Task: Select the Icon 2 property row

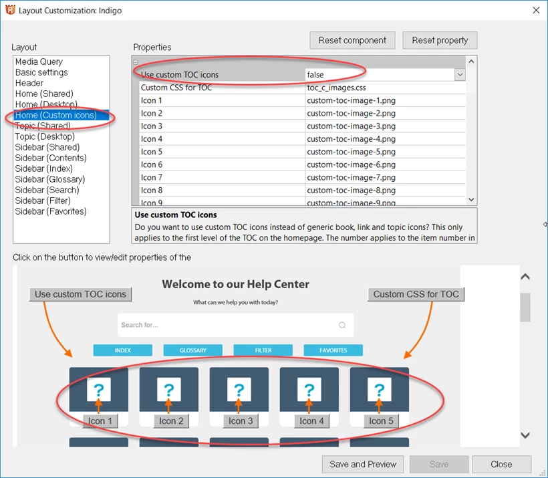Action: pyautogui.click(x=303, y=113)
